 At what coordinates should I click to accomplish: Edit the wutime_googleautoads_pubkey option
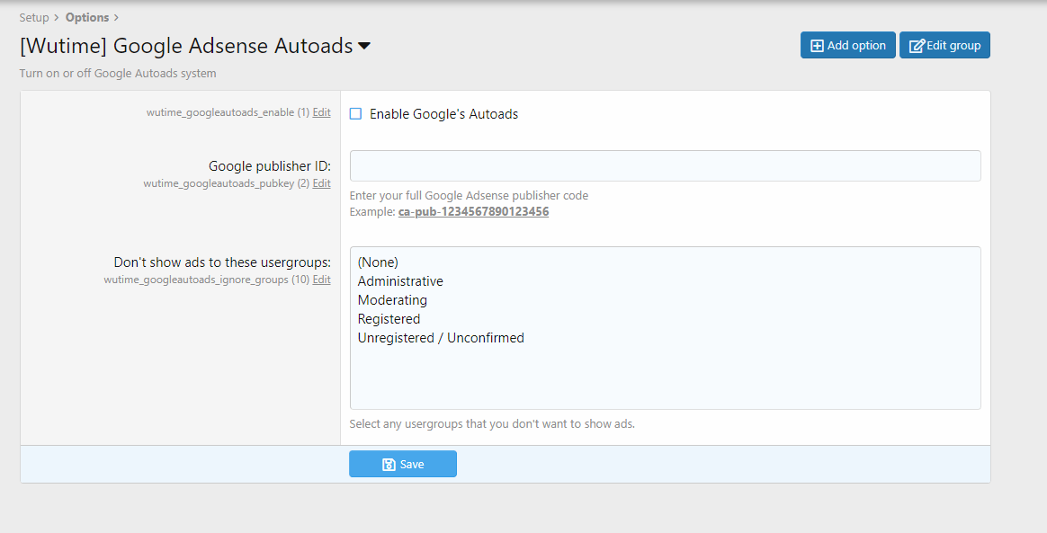tap(321, 183)
